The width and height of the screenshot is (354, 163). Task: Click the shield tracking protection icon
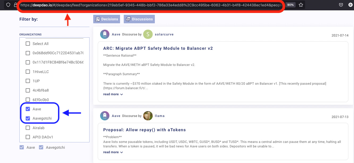8,5
